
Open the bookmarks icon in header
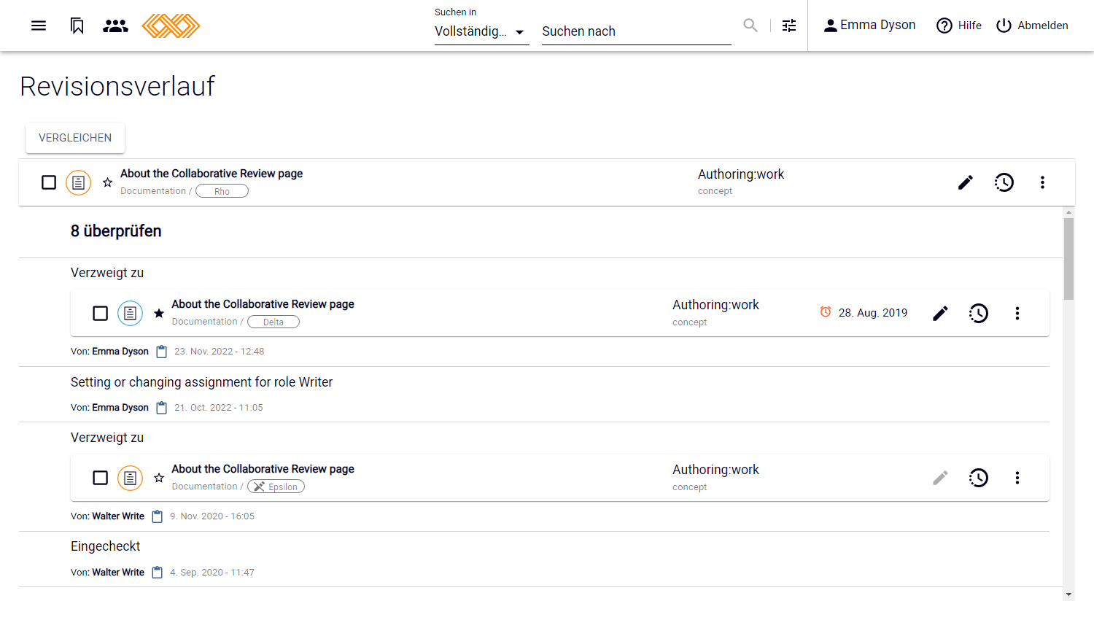(77, 26)
